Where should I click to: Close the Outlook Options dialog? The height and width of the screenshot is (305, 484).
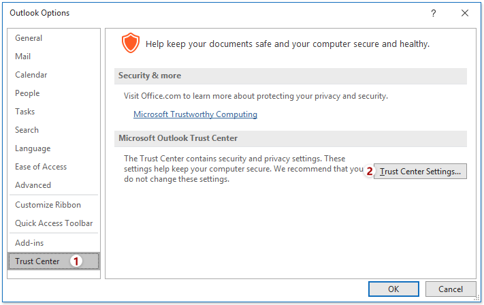[464, 13]
